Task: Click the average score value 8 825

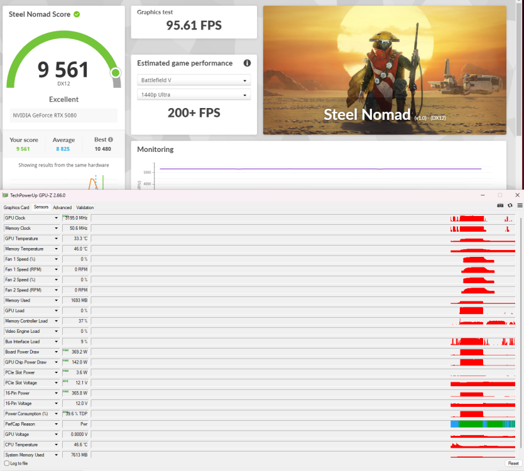Action: (x=63, y=149)
